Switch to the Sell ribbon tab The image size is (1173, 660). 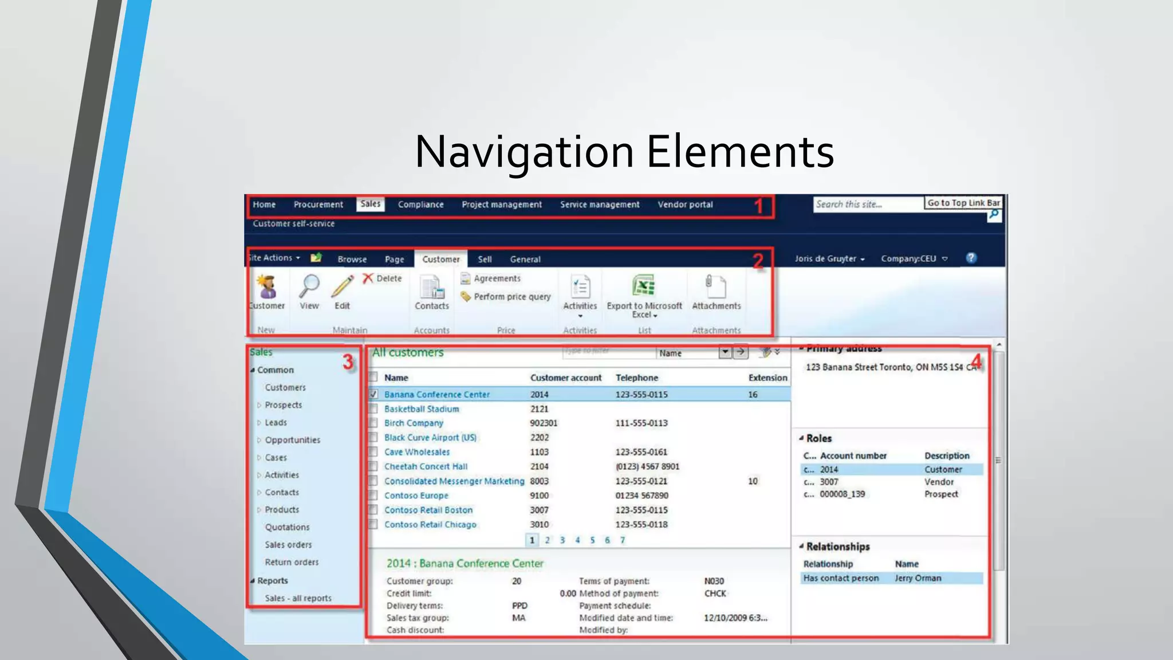[485, 259]
